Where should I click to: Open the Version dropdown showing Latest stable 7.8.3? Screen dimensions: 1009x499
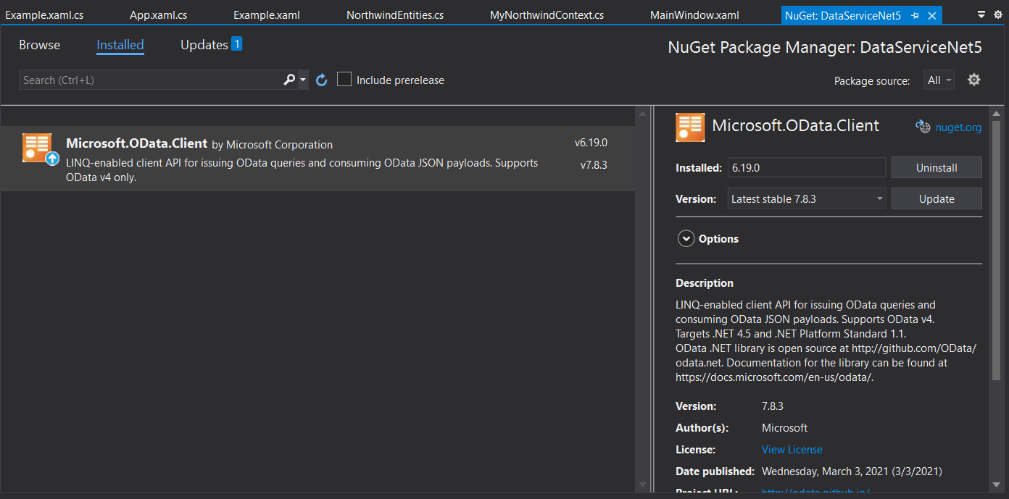click(x=806, y=198)
